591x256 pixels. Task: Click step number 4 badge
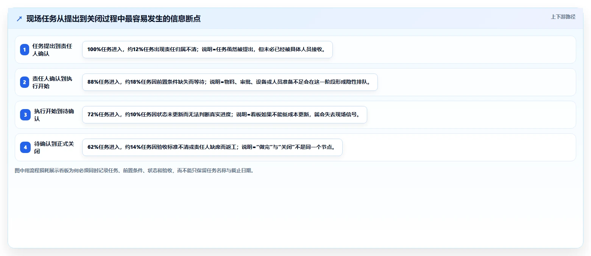[25, 147]
